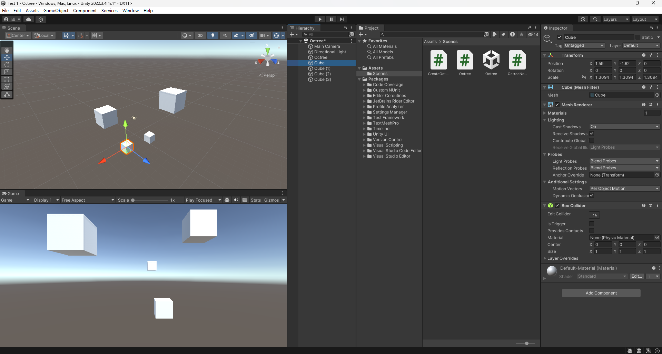Open the Component menu
The image size is (662, 354).
(x=85, y=11)
